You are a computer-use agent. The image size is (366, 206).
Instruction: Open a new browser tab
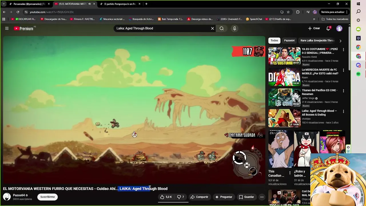click(146, 4)
